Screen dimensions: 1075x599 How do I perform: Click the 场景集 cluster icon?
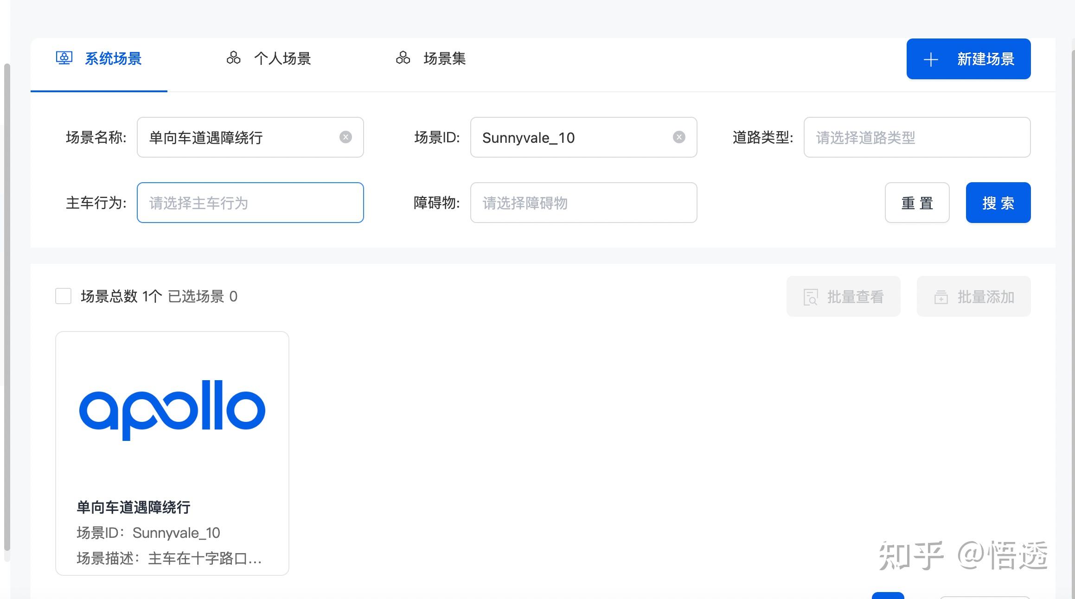(x=403, y=58)
